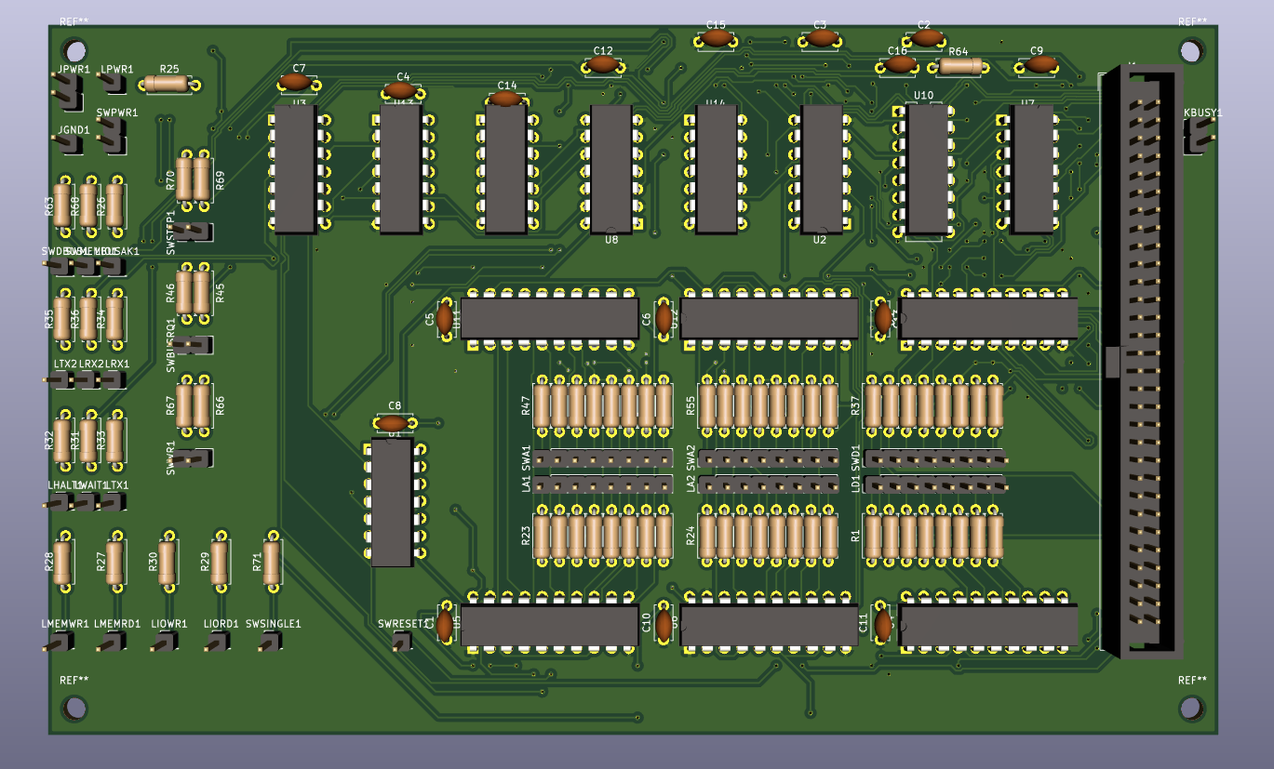Select the LMEMWR1 LED header
The height and width of the screenshot is (769, 1274).
tap(62, 642)
